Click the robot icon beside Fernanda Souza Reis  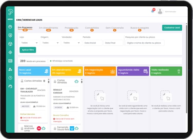(x=76, y=128)
